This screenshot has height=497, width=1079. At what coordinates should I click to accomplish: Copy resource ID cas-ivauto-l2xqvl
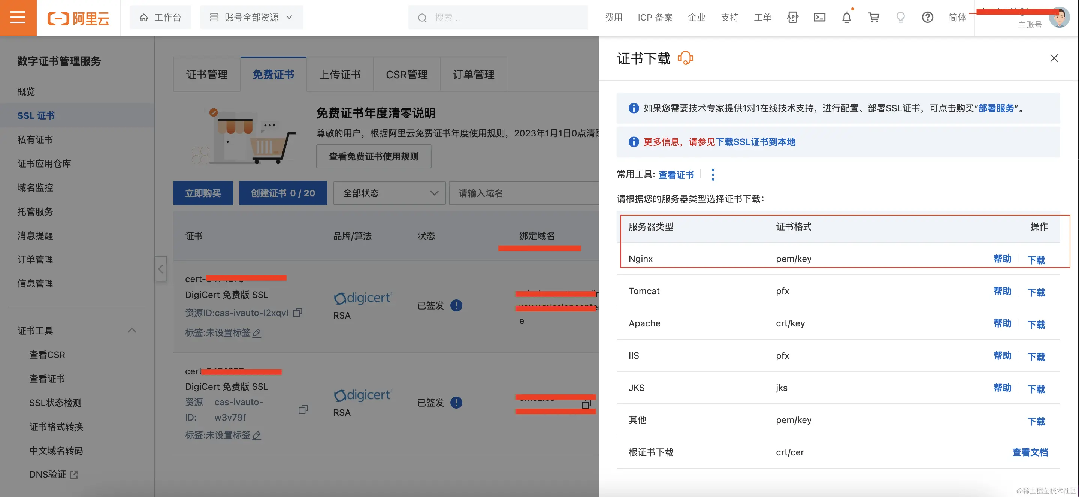coord(298,313)
